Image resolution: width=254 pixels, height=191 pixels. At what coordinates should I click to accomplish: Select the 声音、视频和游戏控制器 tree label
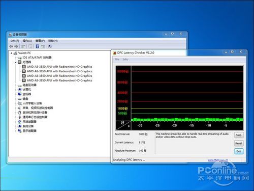click(38, 108)
